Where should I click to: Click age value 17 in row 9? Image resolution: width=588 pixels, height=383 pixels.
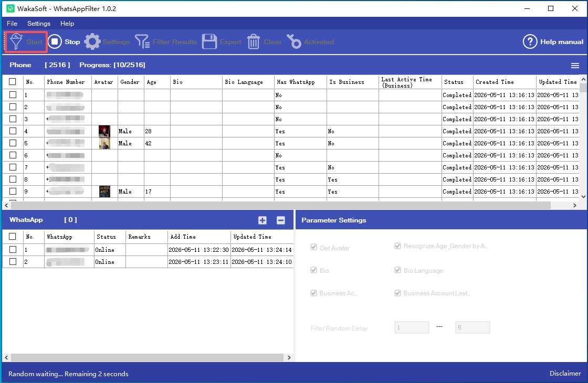click(149, 192)
